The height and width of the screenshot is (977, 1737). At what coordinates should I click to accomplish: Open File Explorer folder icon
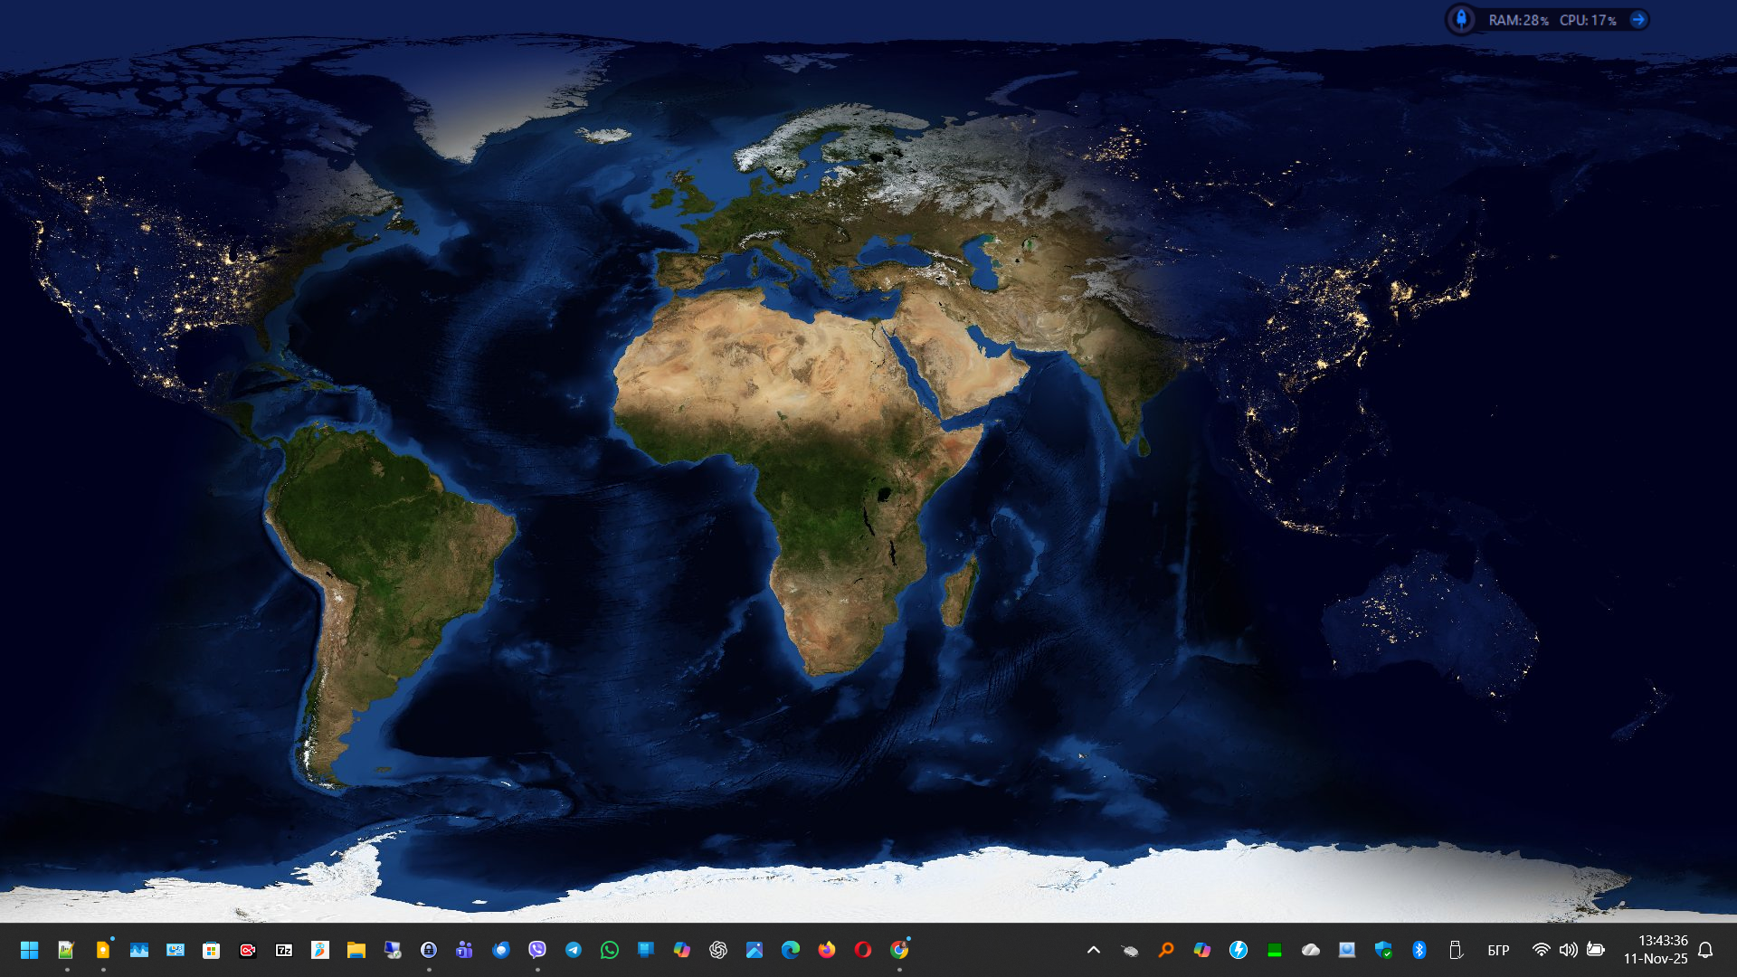[x=356, y=950]
